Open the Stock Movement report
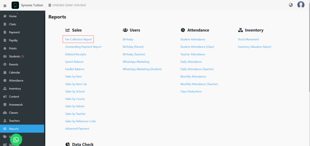The width and height of the screenshot is (310, 146). (x=249, y=39)
